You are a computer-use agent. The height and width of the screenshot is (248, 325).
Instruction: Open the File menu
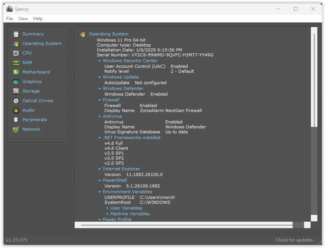click(9, 19)
